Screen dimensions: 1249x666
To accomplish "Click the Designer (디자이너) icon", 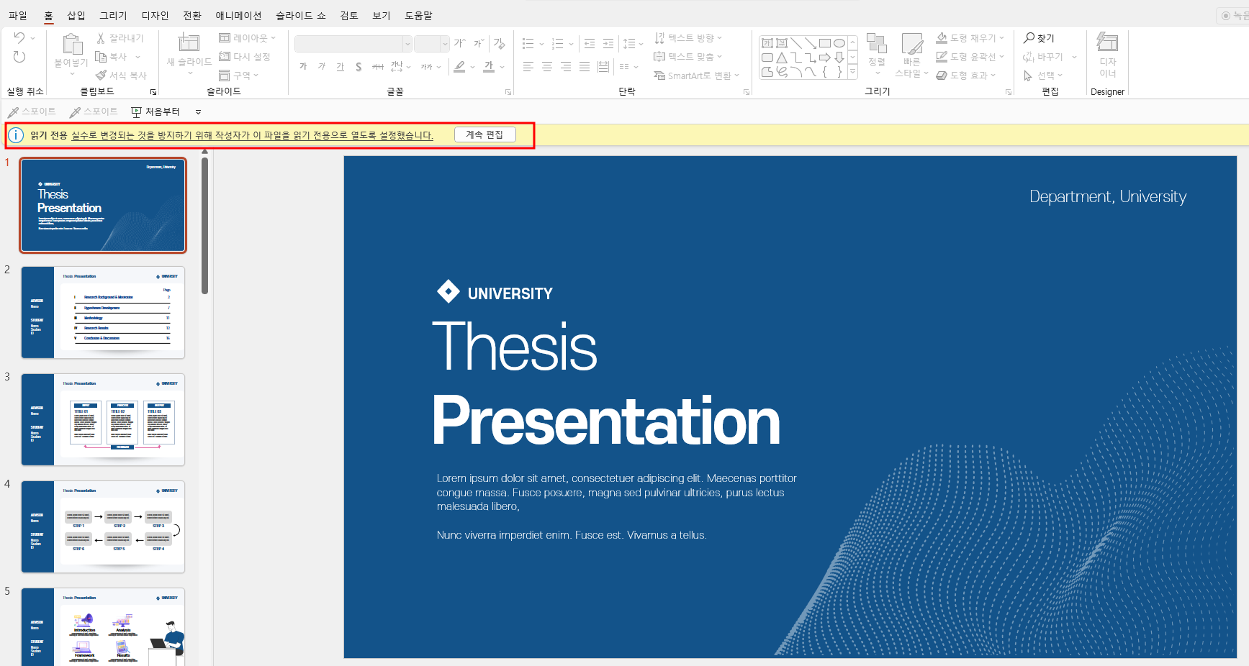I will pos(1107,42).
